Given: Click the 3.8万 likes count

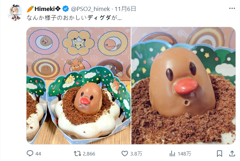Looking at the screenshot, I should click(136, 154).
